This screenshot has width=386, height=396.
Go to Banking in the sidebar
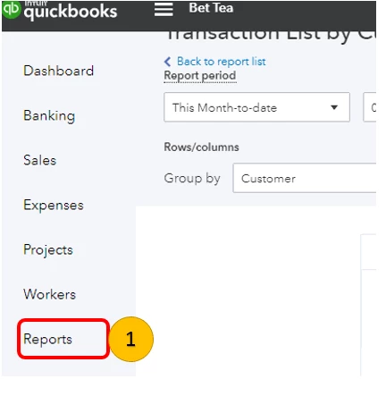[x=49, y=116]
